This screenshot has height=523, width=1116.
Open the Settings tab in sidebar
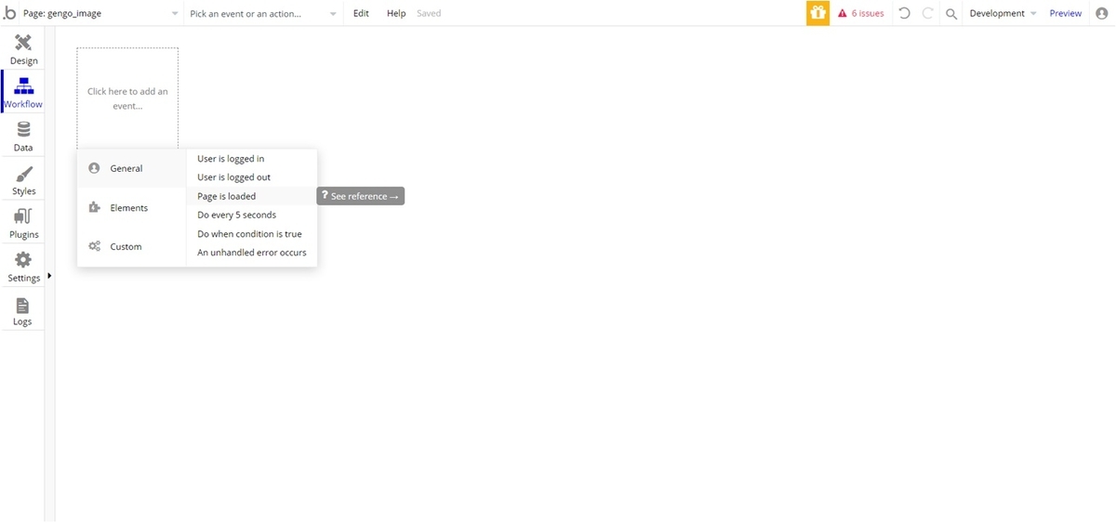[x=23, y=267]
